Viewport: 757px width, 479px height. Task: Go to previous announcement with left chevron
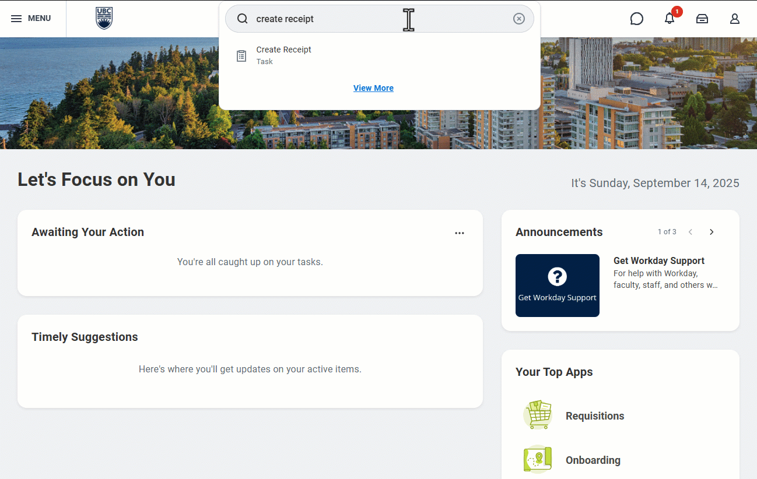pos(691,232)
